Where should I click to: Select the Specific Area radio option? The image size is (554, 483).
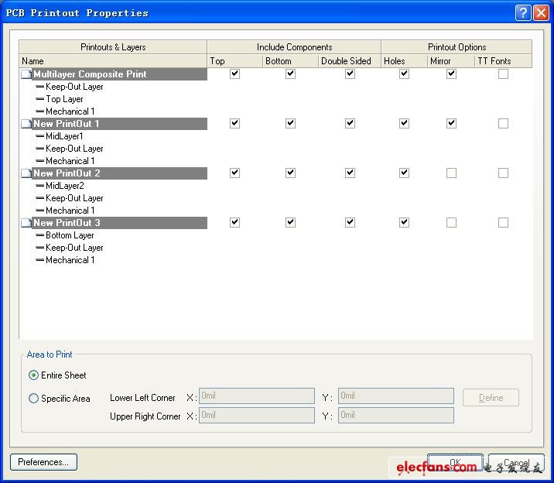(33, 399)
